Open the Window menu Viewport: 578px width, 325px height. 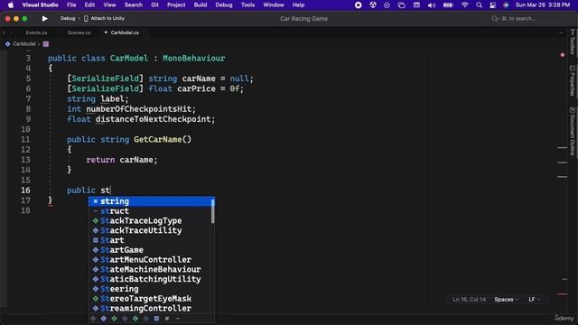[x=274, y=5]
